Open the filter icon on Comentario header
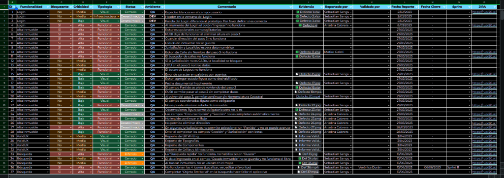 pyautogui.click(x=290, y=7)
